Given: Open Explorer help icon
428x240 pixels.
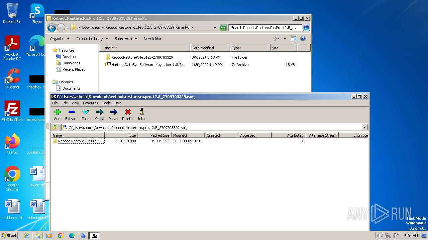Looking at the screenshot, I should pos(303,39).
